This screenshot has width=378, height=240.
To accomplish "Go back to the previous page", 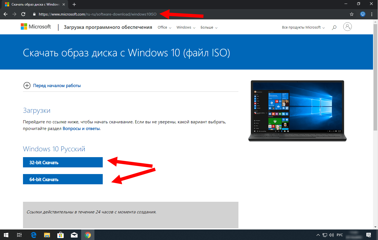I will [x=6, y=14].
